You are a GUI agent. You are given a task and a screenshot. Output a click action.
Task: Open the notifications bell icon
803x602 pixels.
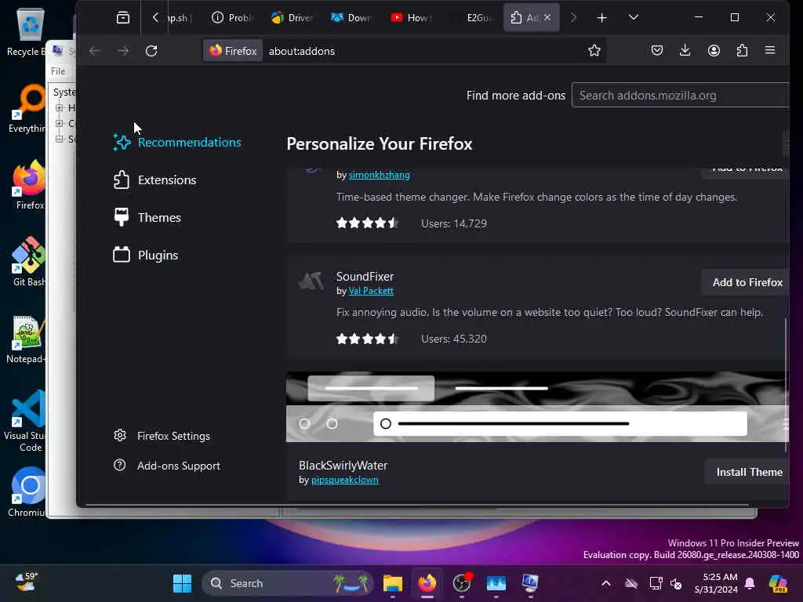coord(750,583)
